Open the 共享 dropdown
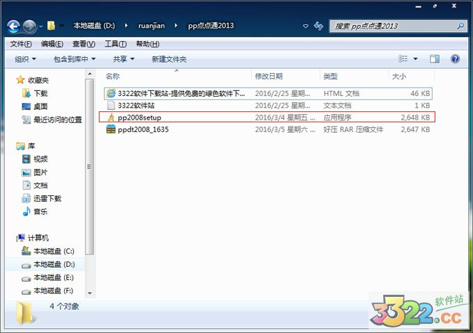Screen dimensions: 473x333 click(124, 59)
